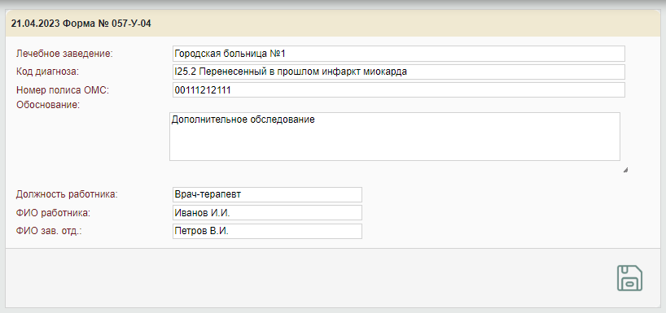This screenshot has width=666, height=313.
Task: Click the date 21.04.2023 in the form header
Action: (36, 24)
